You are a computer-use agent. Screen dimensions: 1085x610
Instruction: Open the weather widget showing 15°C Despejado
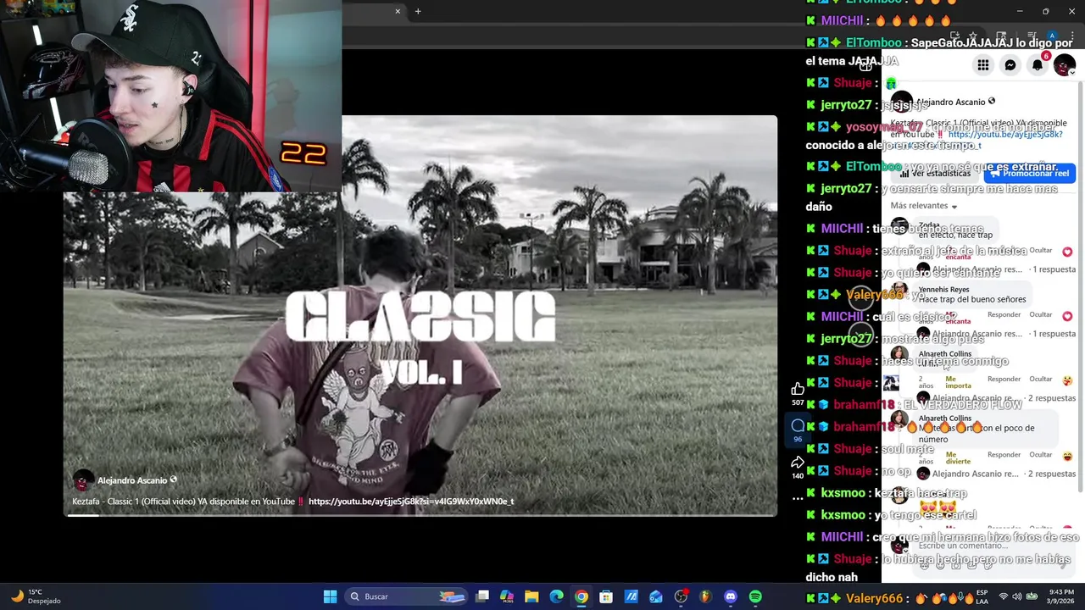tap(34, 596)
